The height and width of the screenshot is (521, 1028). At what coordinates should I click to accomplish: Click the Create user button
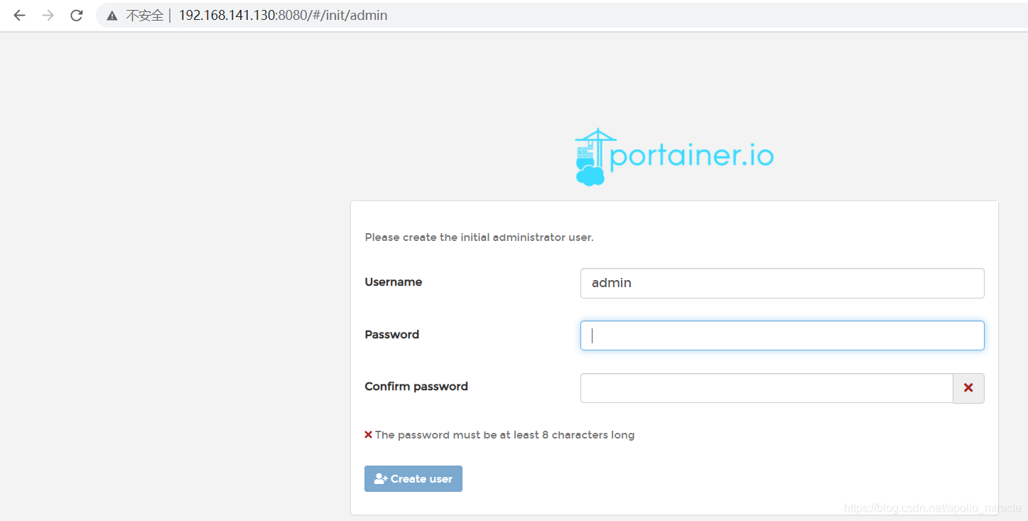tap(413, 479)
